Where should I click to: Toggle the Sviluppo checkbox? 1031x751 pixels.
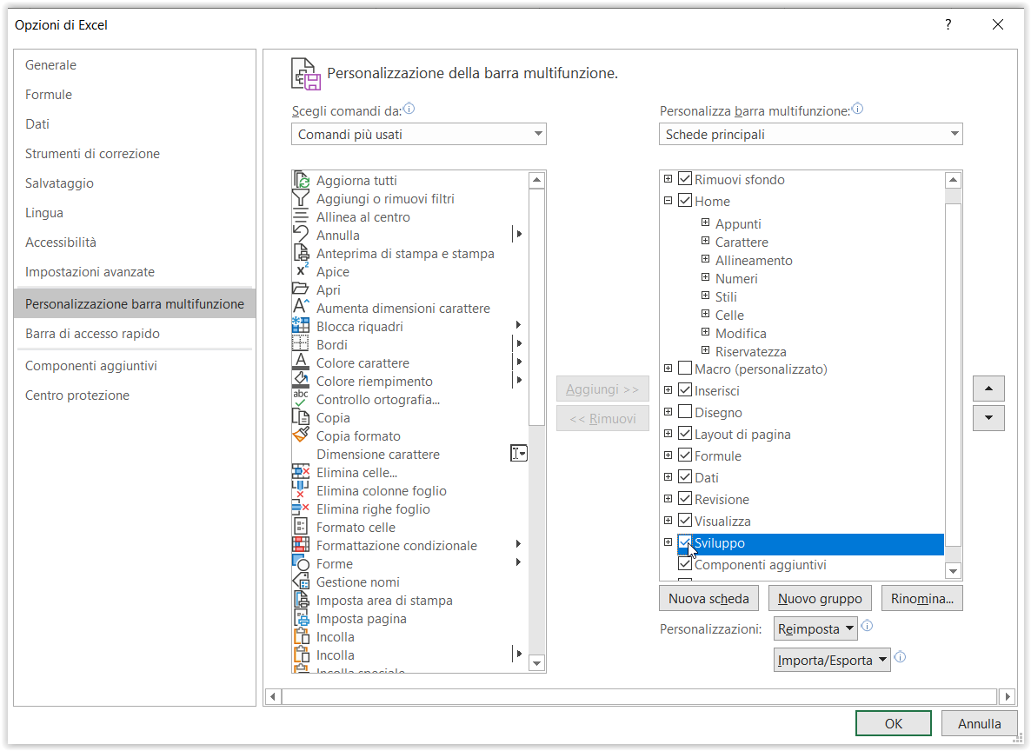click(x=685, y=542)
